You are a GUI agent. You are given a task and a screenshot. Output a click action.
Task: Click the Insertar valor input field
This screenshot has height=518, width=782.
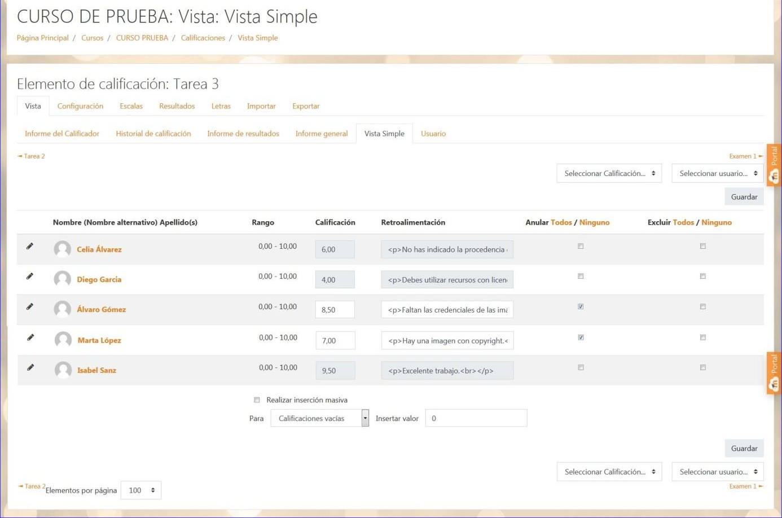click(476, 418)
